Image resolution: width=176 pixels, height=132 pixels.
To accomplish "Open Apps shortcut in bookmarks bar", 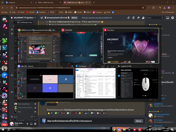I will pyautogui.click(x=5, y=12).
